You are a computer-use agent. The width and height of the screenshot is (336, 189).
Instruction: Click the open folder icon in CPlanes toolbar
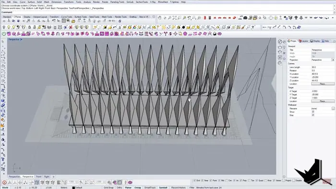coord(73,21)
